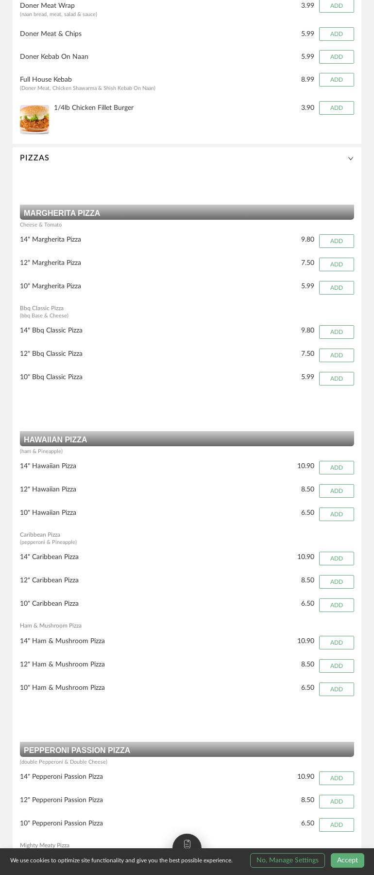Open No, Manage Settings for cookies
Viewport: 374px width, 875px height.
point(287,860)
